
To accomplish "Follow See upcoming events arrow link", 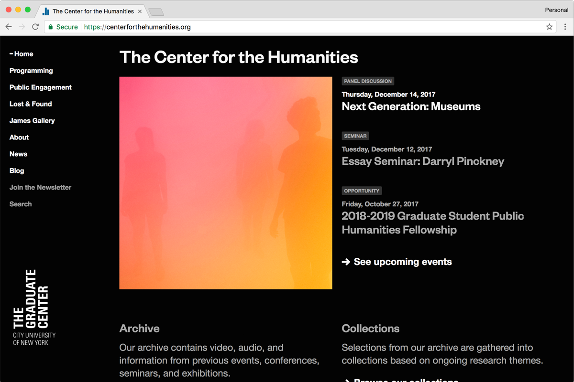I will (397, 262).
